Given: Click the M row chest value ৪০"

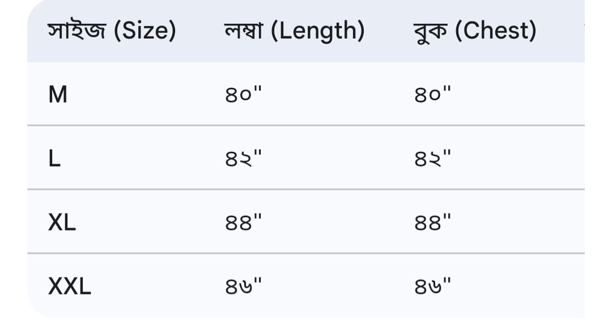Looking at the screenshot, I should point(433,94).
